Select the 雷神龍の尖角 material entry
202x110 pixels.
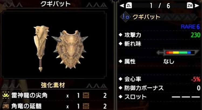(55, 96)
